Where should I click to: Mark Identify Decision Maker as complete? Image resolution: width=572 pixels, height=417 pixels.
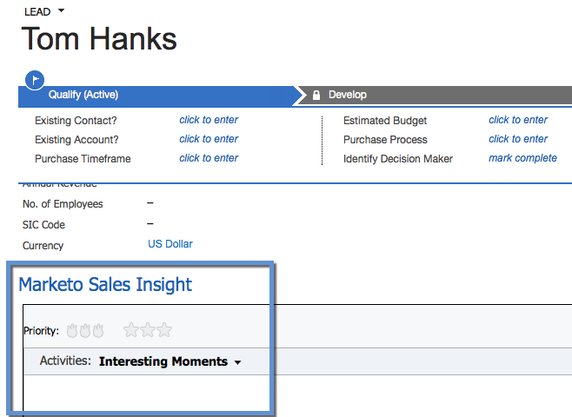point(522,158)
